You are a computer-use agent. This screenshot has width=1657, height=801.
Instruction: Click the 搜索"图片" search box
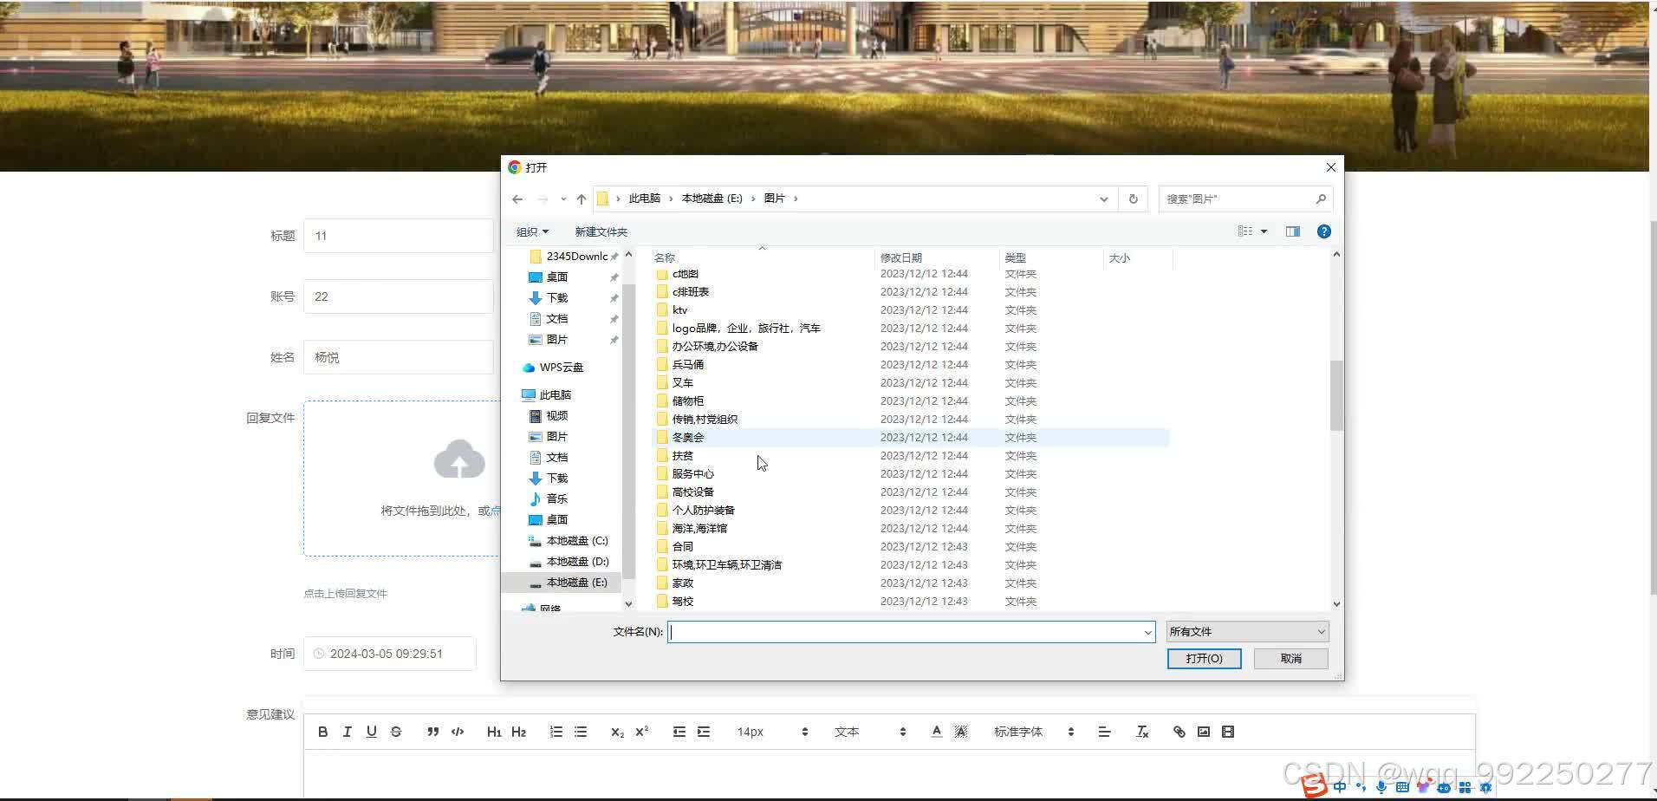coord(1245,199)
